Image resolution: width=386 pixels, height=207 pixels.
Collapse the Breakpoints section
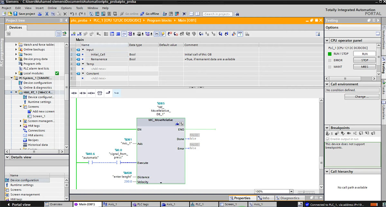coord(327,128)
